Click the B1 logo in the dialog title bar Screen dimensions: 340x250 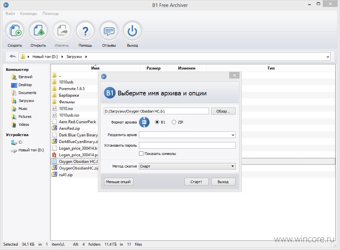point(104,76)
